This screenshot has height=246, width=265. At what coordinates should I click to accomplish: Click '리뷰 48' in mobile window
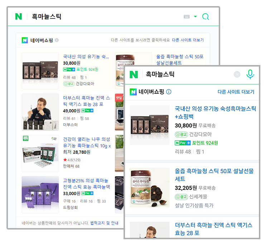(x=183, y=152)
